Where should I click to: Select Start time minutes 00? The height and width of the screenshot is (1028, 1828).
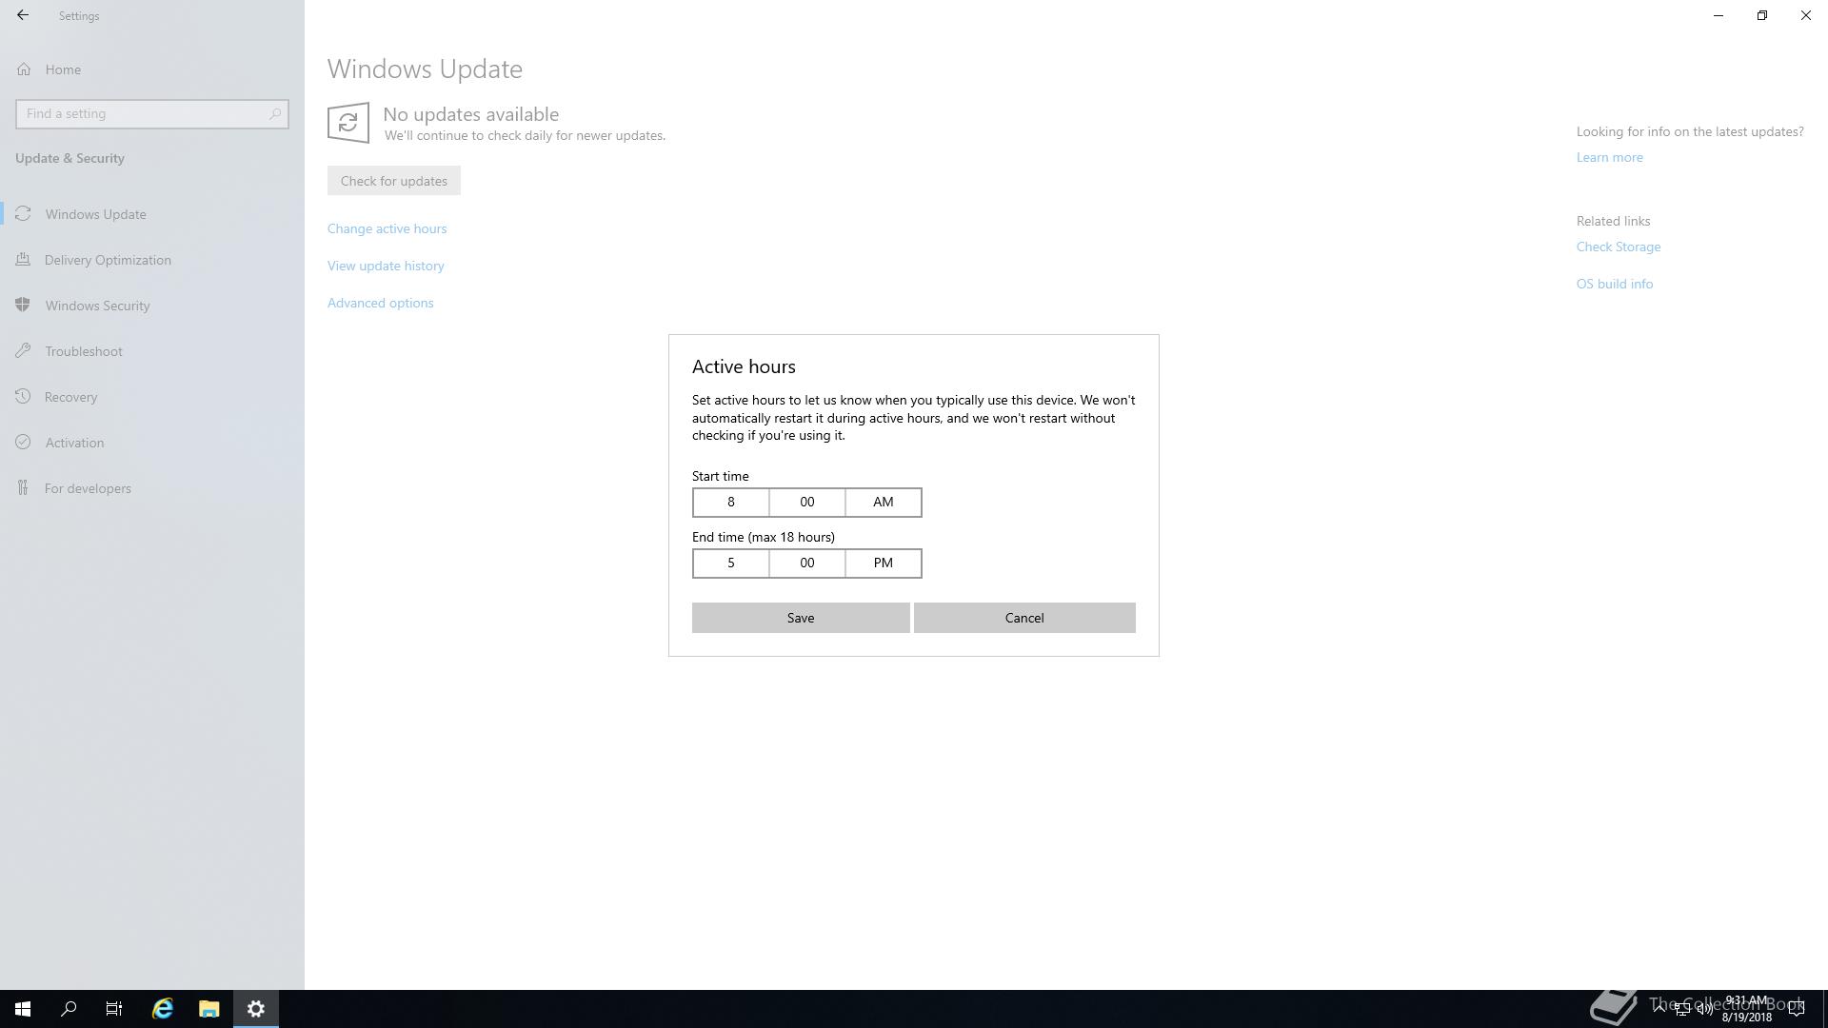pos(807,502)
